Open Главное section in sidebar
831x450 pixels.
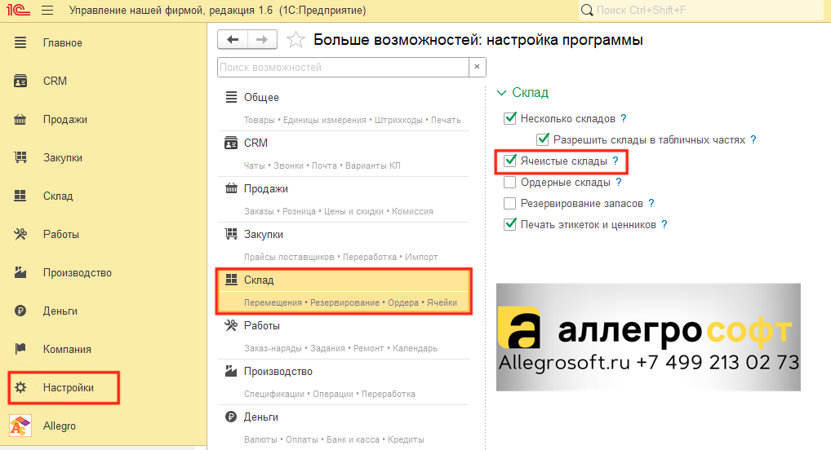(63, 43)
